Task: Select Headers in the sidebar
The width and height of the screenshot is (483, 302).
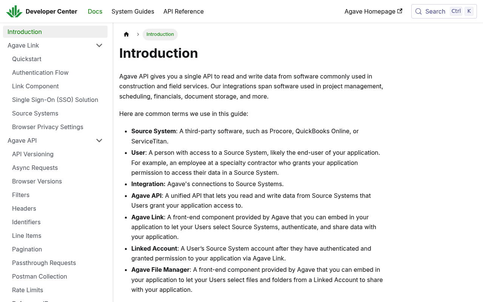Action: point(57,208)
